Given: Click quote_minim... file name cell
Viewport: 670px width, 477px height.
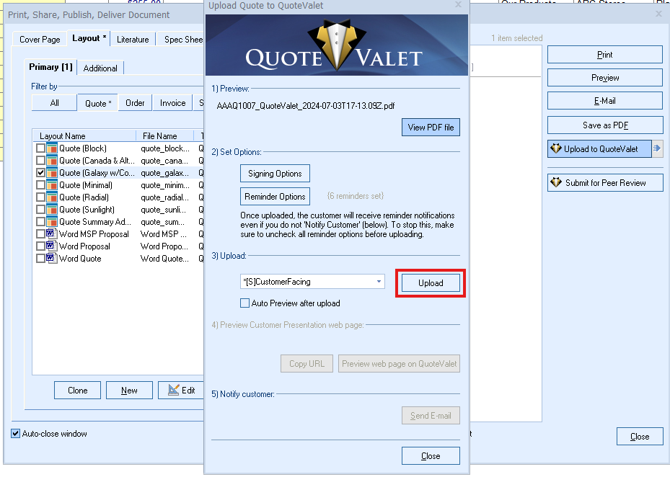Looking at the screenshot, I should (x=165, y=185).
